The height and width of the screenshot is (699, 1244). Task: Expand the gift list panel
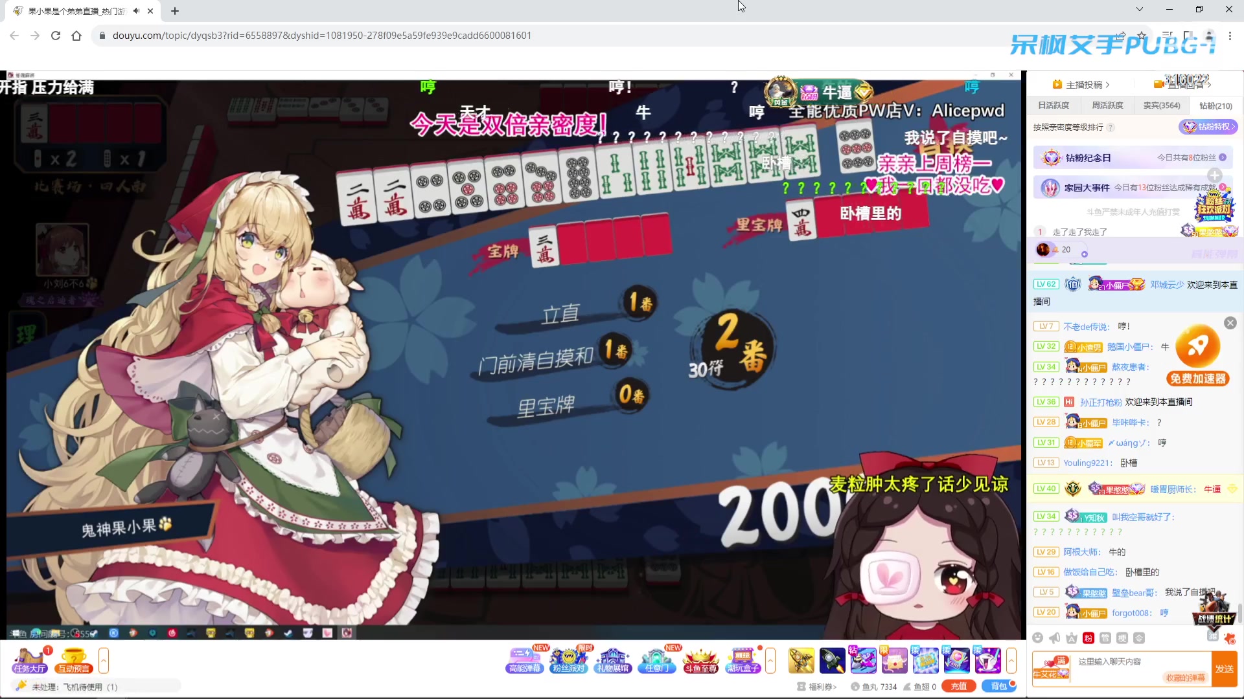pos(1011,660)
